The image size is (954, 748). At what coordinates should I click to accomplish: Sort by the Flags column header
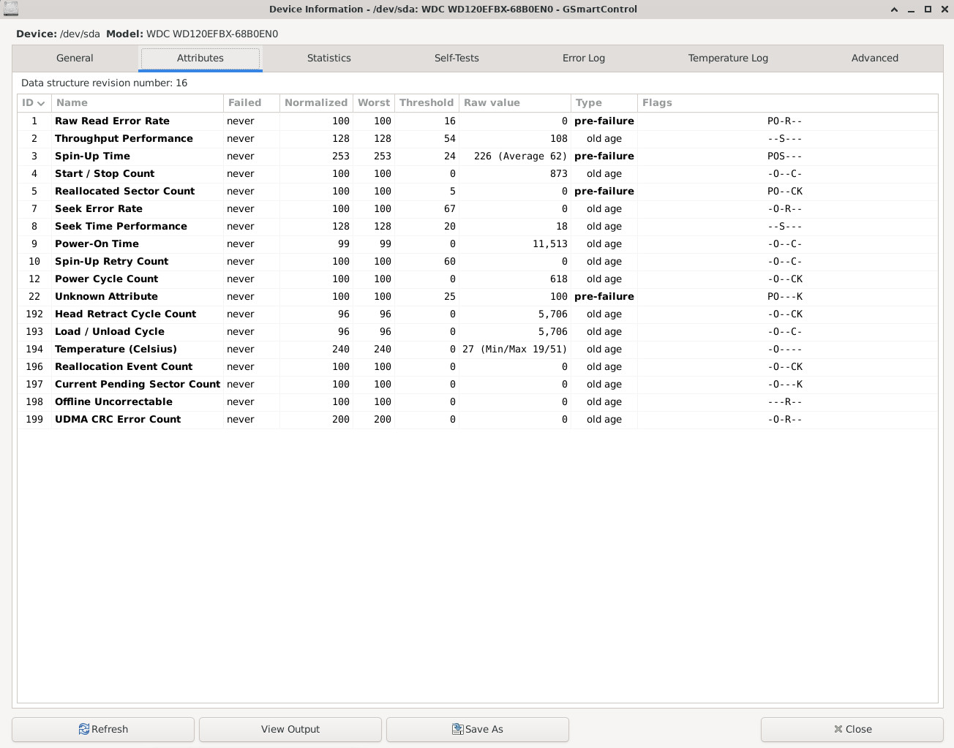pos(788,103)
